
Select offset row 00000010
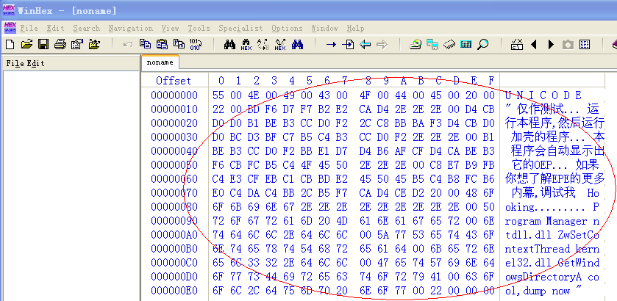[x=174, y=109]
